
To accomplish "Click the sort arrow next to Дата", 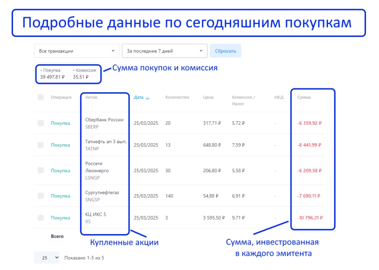I will coord(147,98).
